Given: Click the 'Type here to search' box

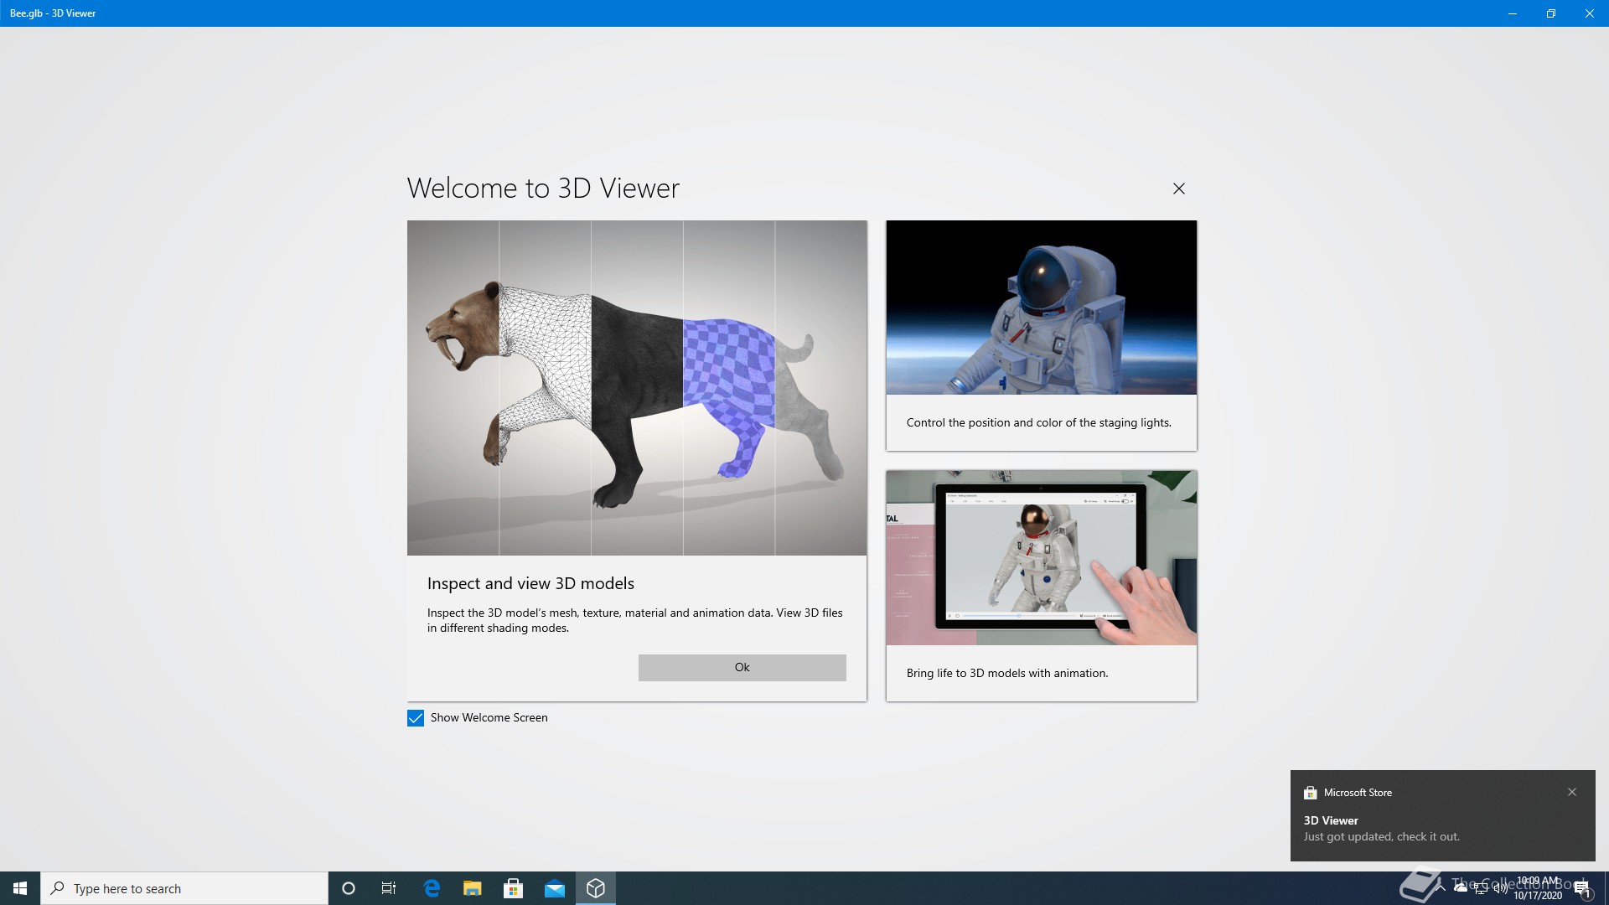Looking at the screenshot, I should (x=184, y=888).
